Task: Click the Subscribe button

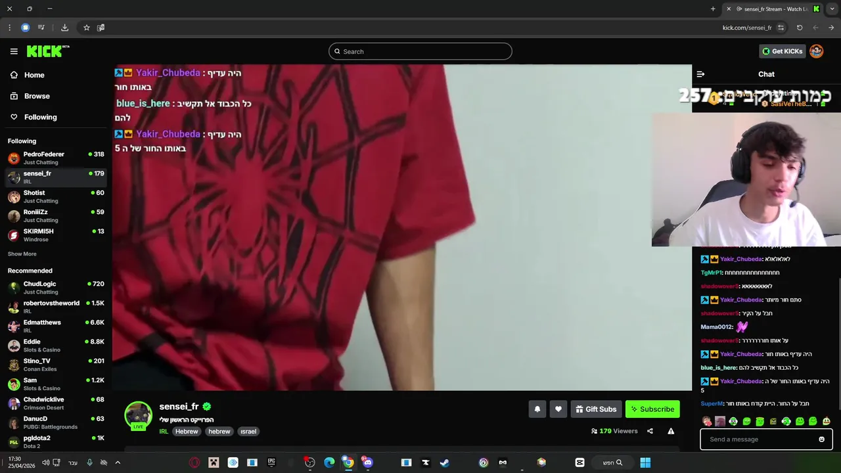Action: 652,409
